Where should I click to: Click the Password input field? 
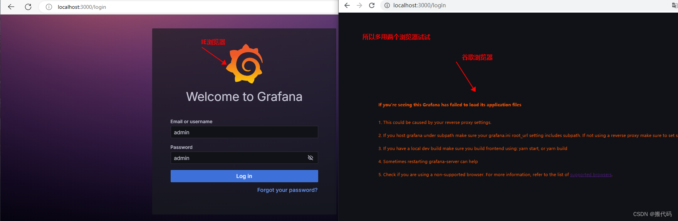[244, 158]
